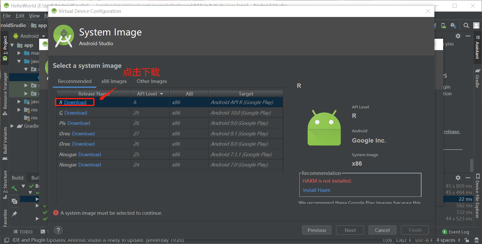Image resolution: width=482 pixels, height=244 pixels.
Task: Click the pin icon in Build panel
Action: [x=14, y=214]
